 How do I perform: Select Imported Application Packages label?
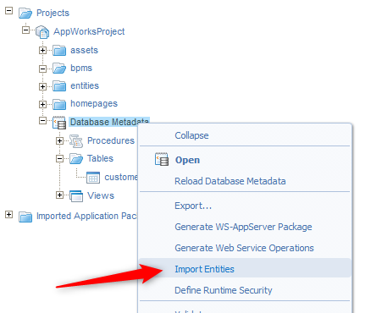(x=86, y=216)
